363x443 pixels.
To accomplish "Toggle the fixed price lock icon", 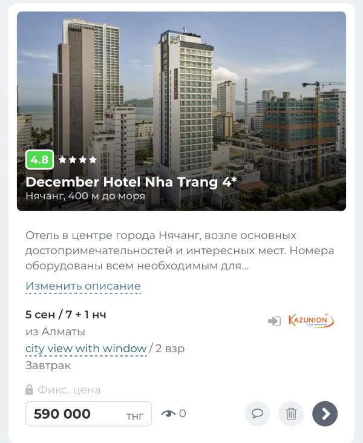I will 29,390.
